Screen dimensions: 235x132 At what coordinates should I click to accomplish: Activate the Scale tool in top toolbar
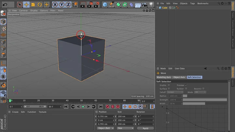pos(33,5)
